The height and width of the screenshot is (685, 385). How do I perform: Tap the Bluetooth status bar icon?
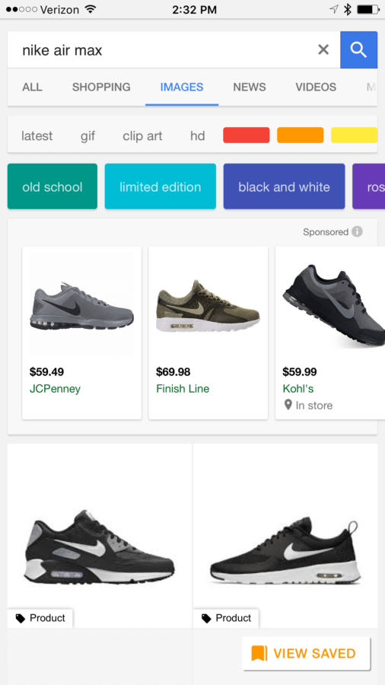click(348, 9)
